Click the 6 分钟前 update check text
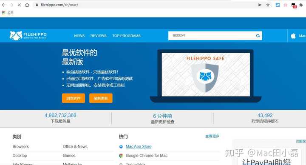Viewport: 306px width, 165px height. click(x=162, y=116)
